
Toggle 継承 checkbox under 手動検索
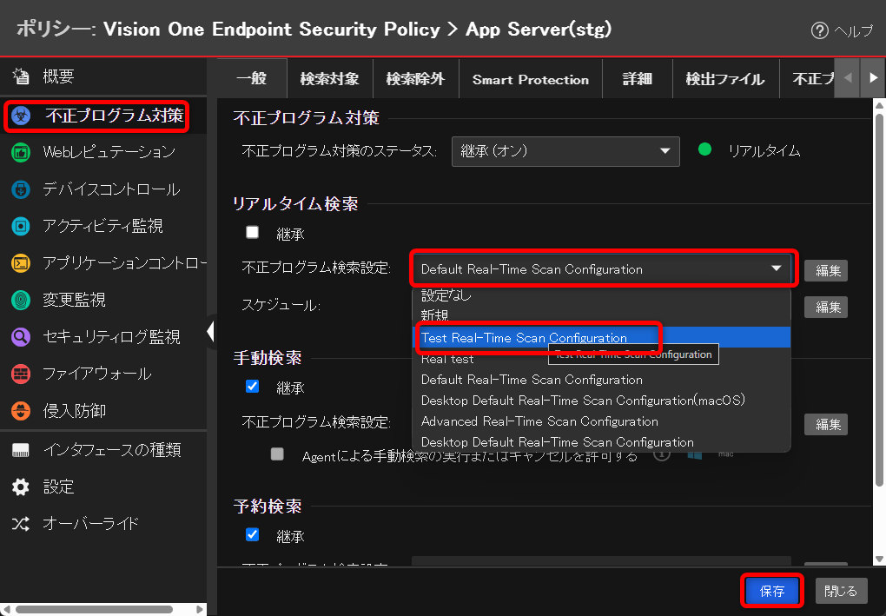[x=253, y=387]
